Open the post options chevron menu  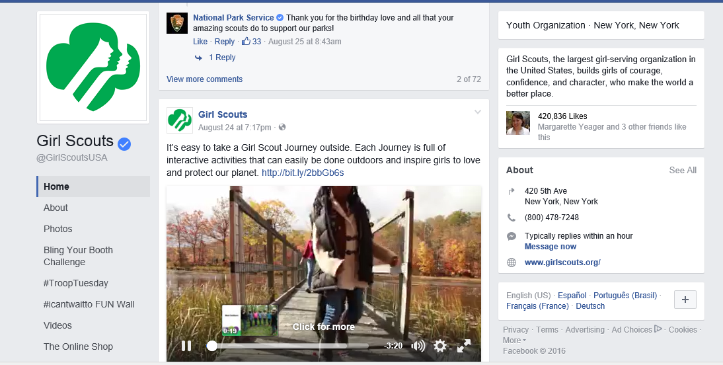click(x=478, y=112)
